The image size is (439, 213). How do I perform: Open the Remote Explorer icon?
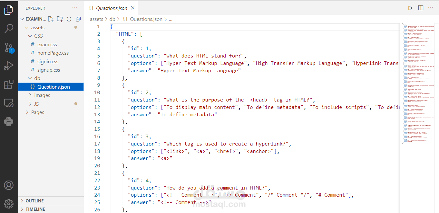pyautogui.click(x=9, y=103)
